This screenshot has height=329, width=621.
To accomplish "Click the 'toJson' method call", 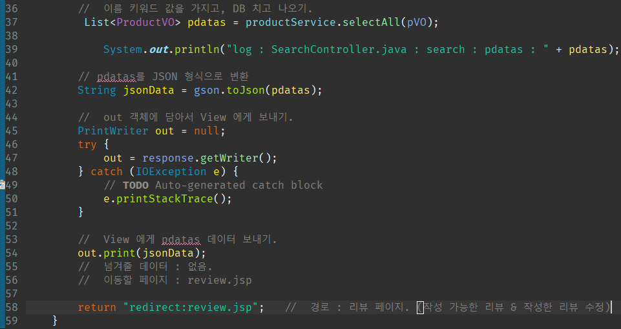I will [x=246, y=90].
